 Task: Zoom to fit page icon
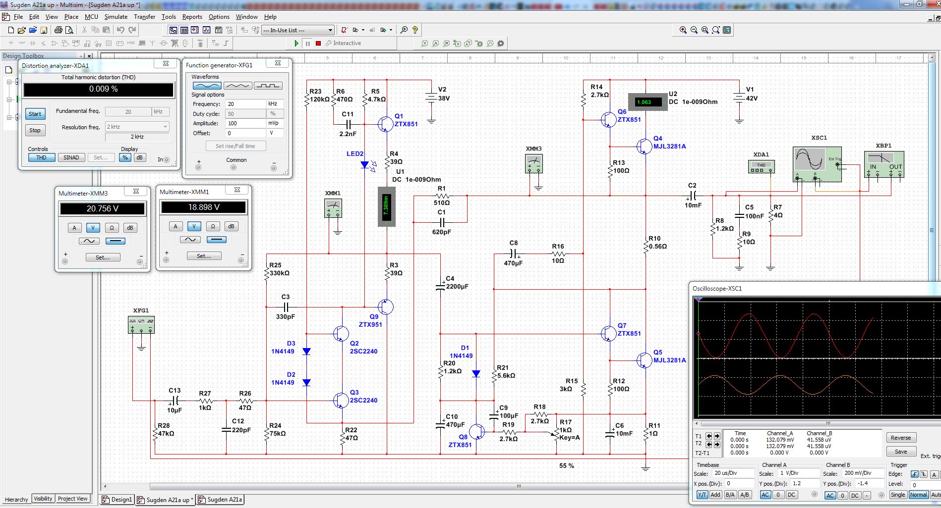[716, 30]
